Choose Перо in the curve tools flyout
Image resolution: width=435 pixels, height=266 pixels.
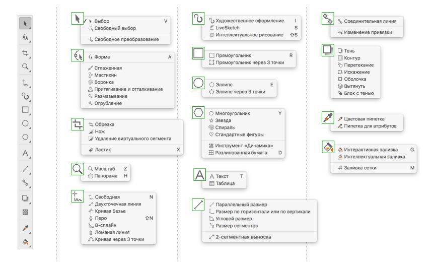100,218
